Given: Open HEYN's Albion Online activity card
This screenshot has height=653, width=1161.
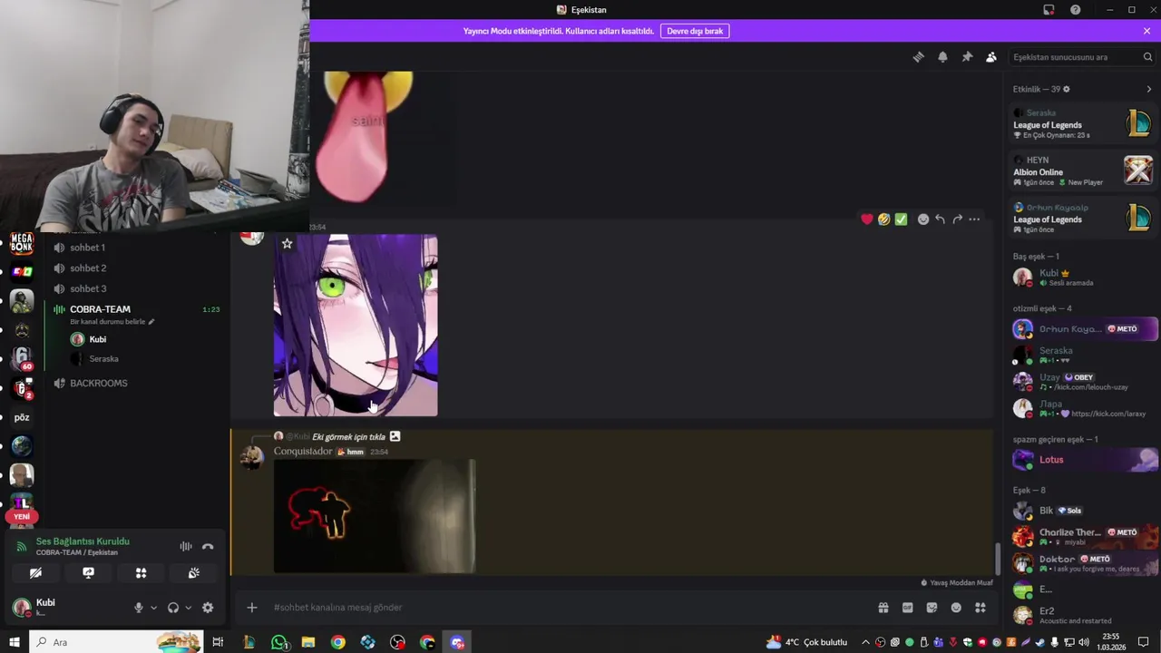Looking at the screenshot, I should click(1082, 171).
